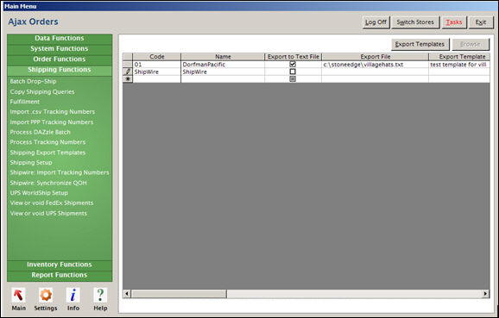Click the blue Info icon
Image resolution: width=499 pixels, height=318 pixels.
(x=73, y=296)
